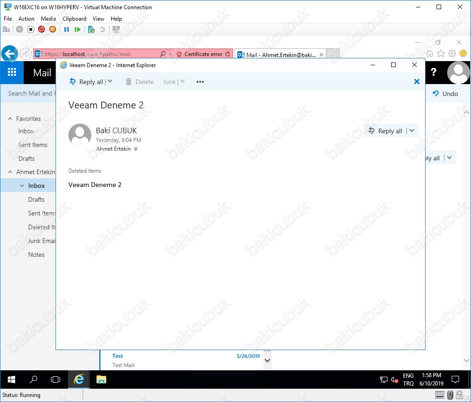Open Internet Explorer home page icon
The width and height of the screenshot is (471, 402).
(430, 53)
